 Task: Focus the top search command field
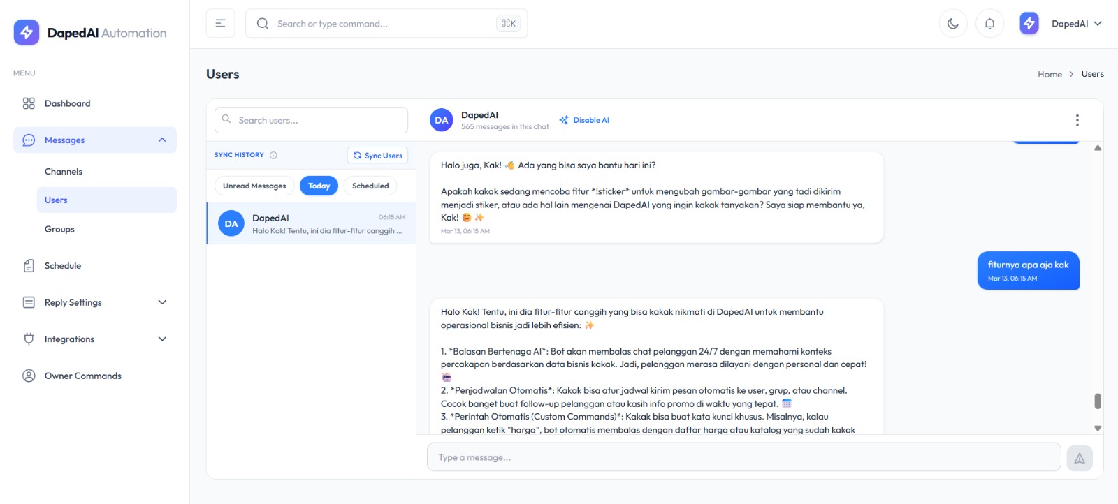click(386, 24)
